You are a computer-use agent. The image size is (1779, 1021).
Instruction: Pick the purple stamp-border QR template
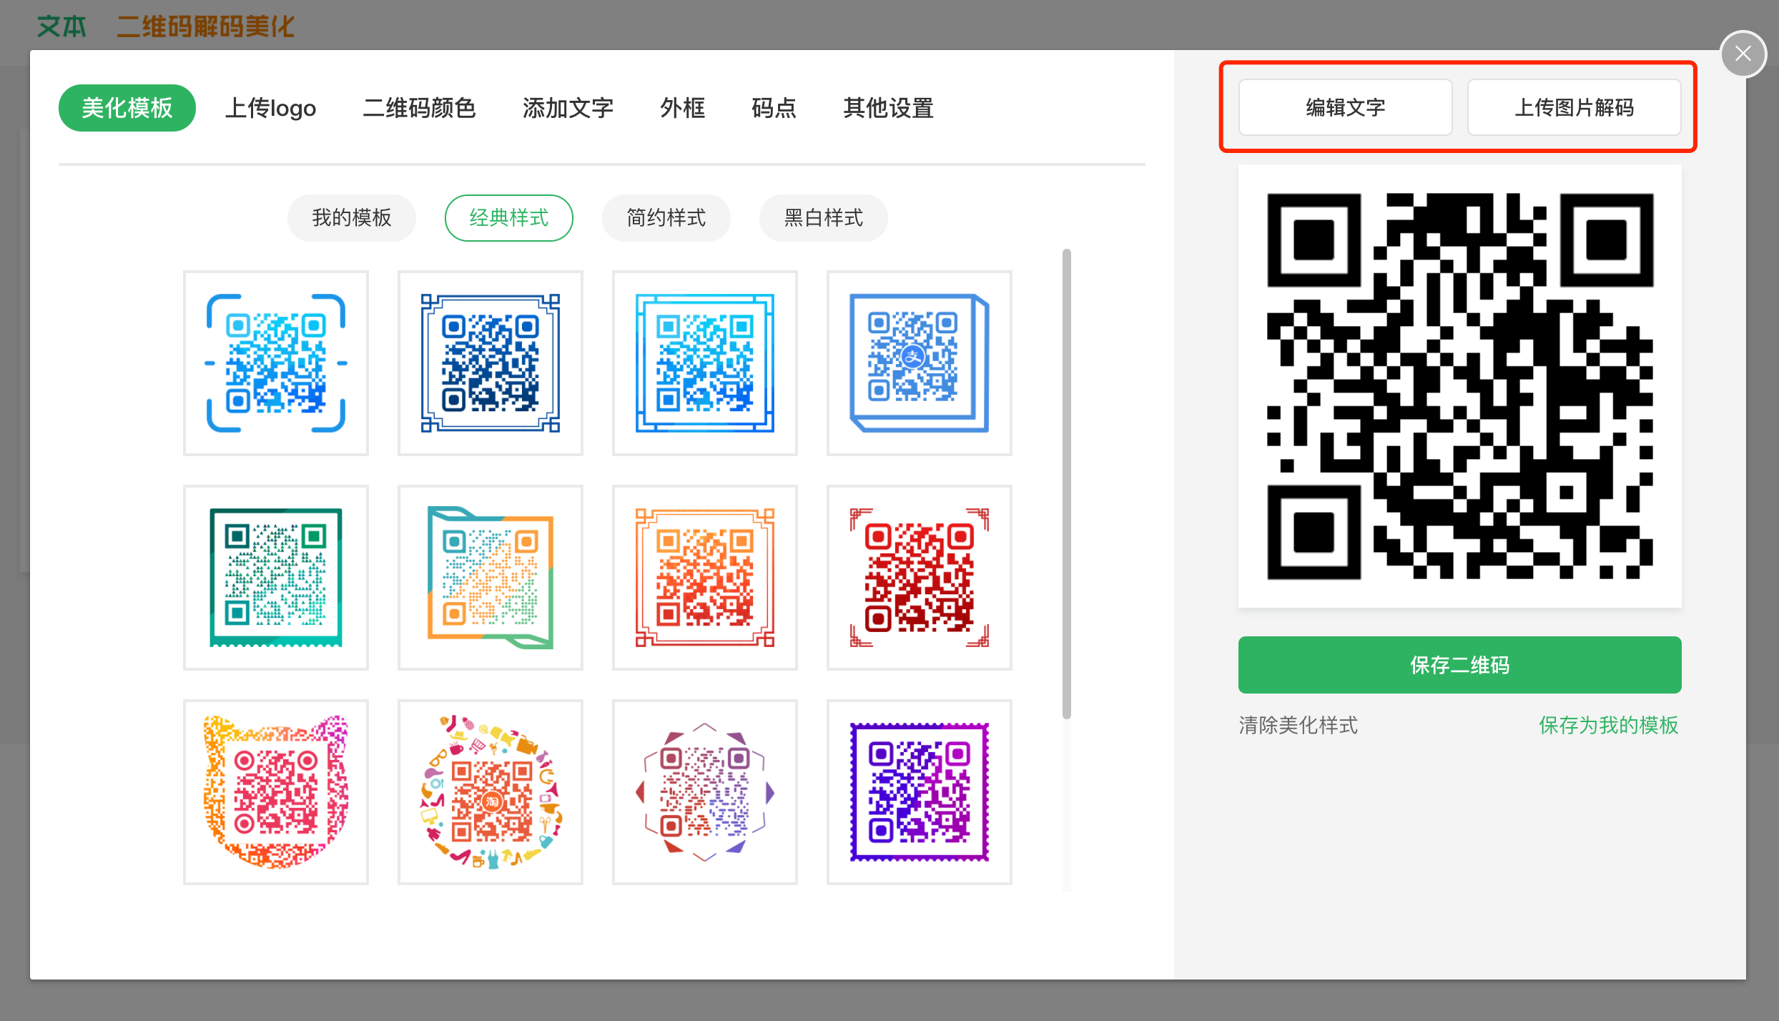920,792
